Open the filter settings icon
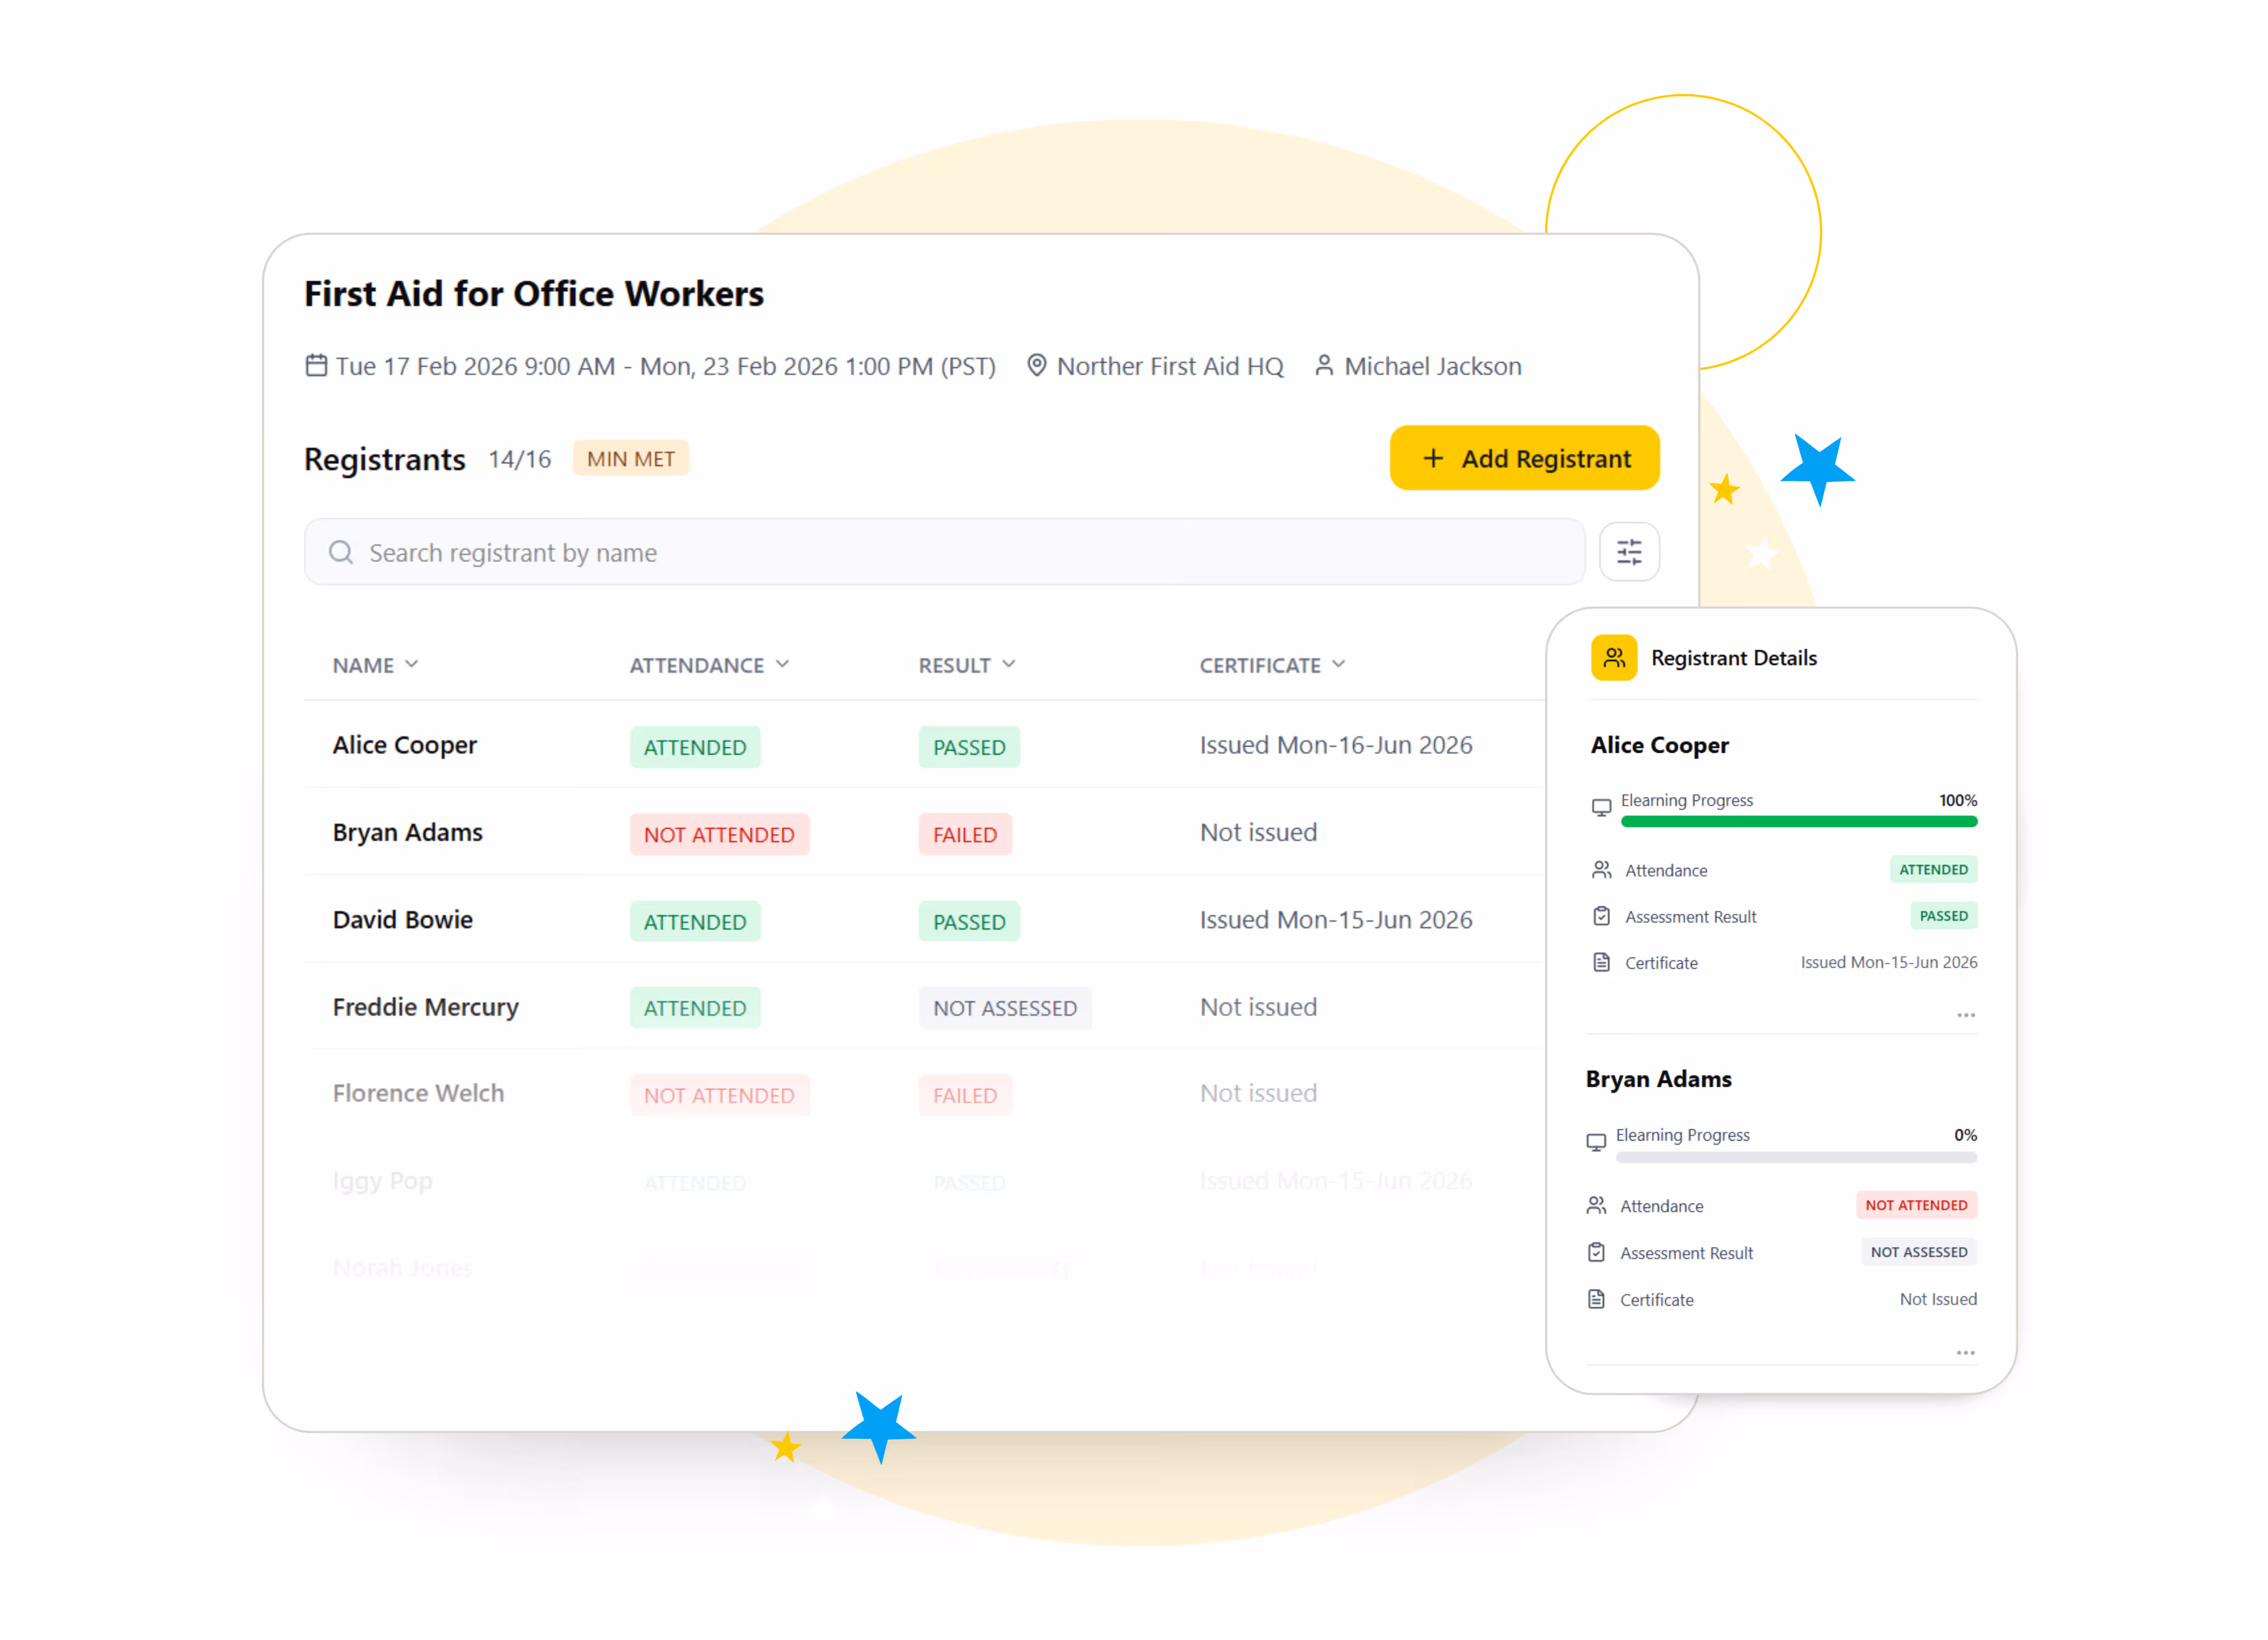The height and width of the screenshot is (1640, 2268). click(1629, 552)
